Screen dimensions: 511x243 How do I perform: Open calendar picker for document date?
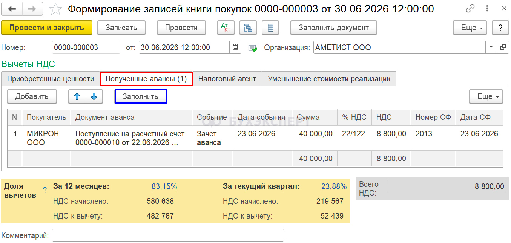pos(235,47)
